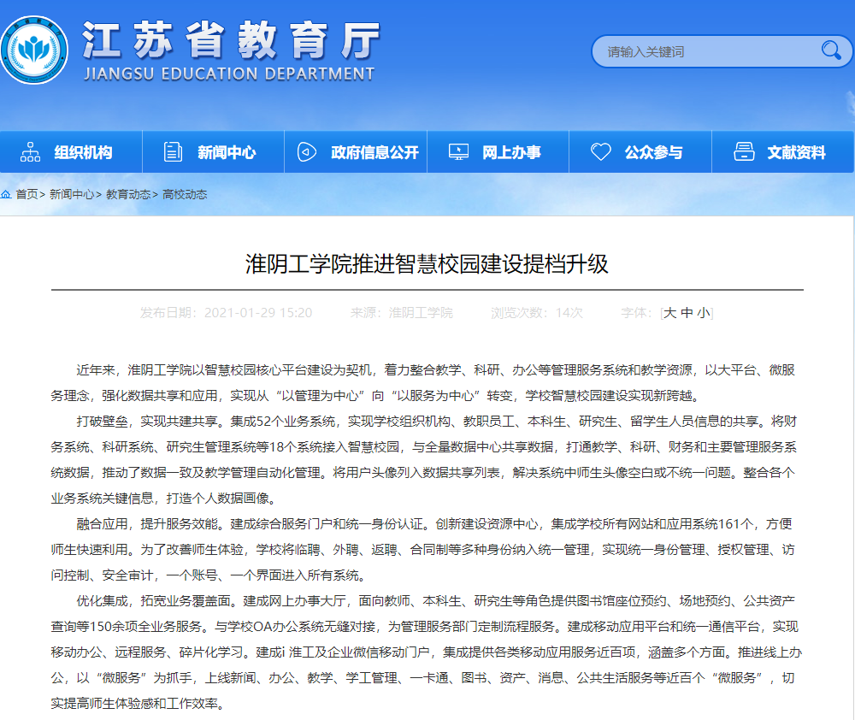This screenshot has width=855, height=720.
Task: Open the 组织机构 menu item
Action: [72, 151]
